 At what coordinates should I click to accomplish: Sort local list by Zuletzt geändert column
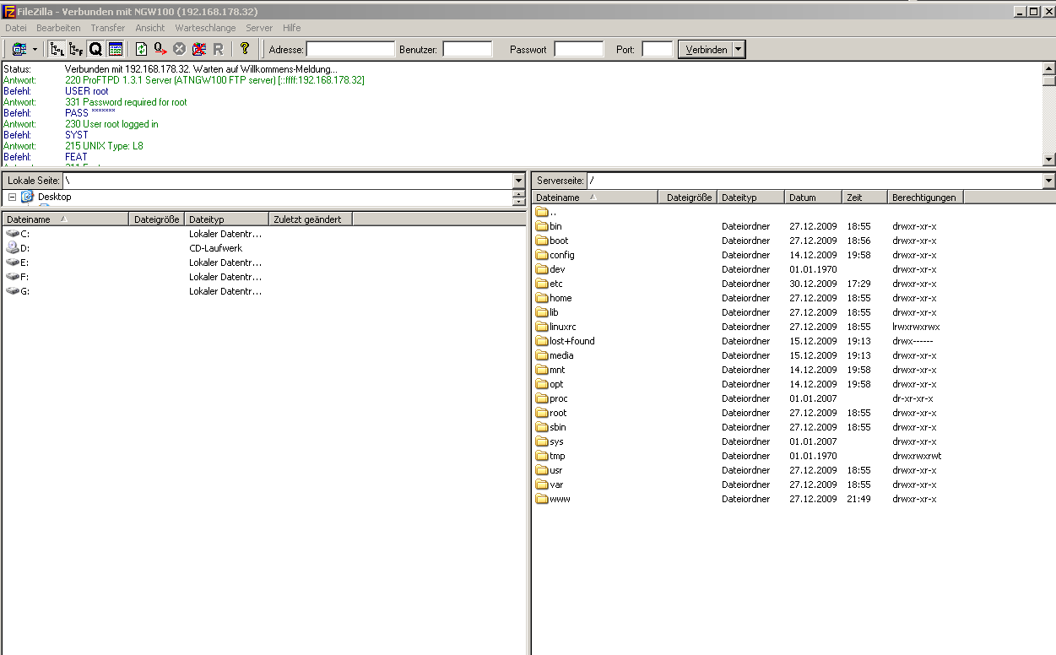pos(311,219)
